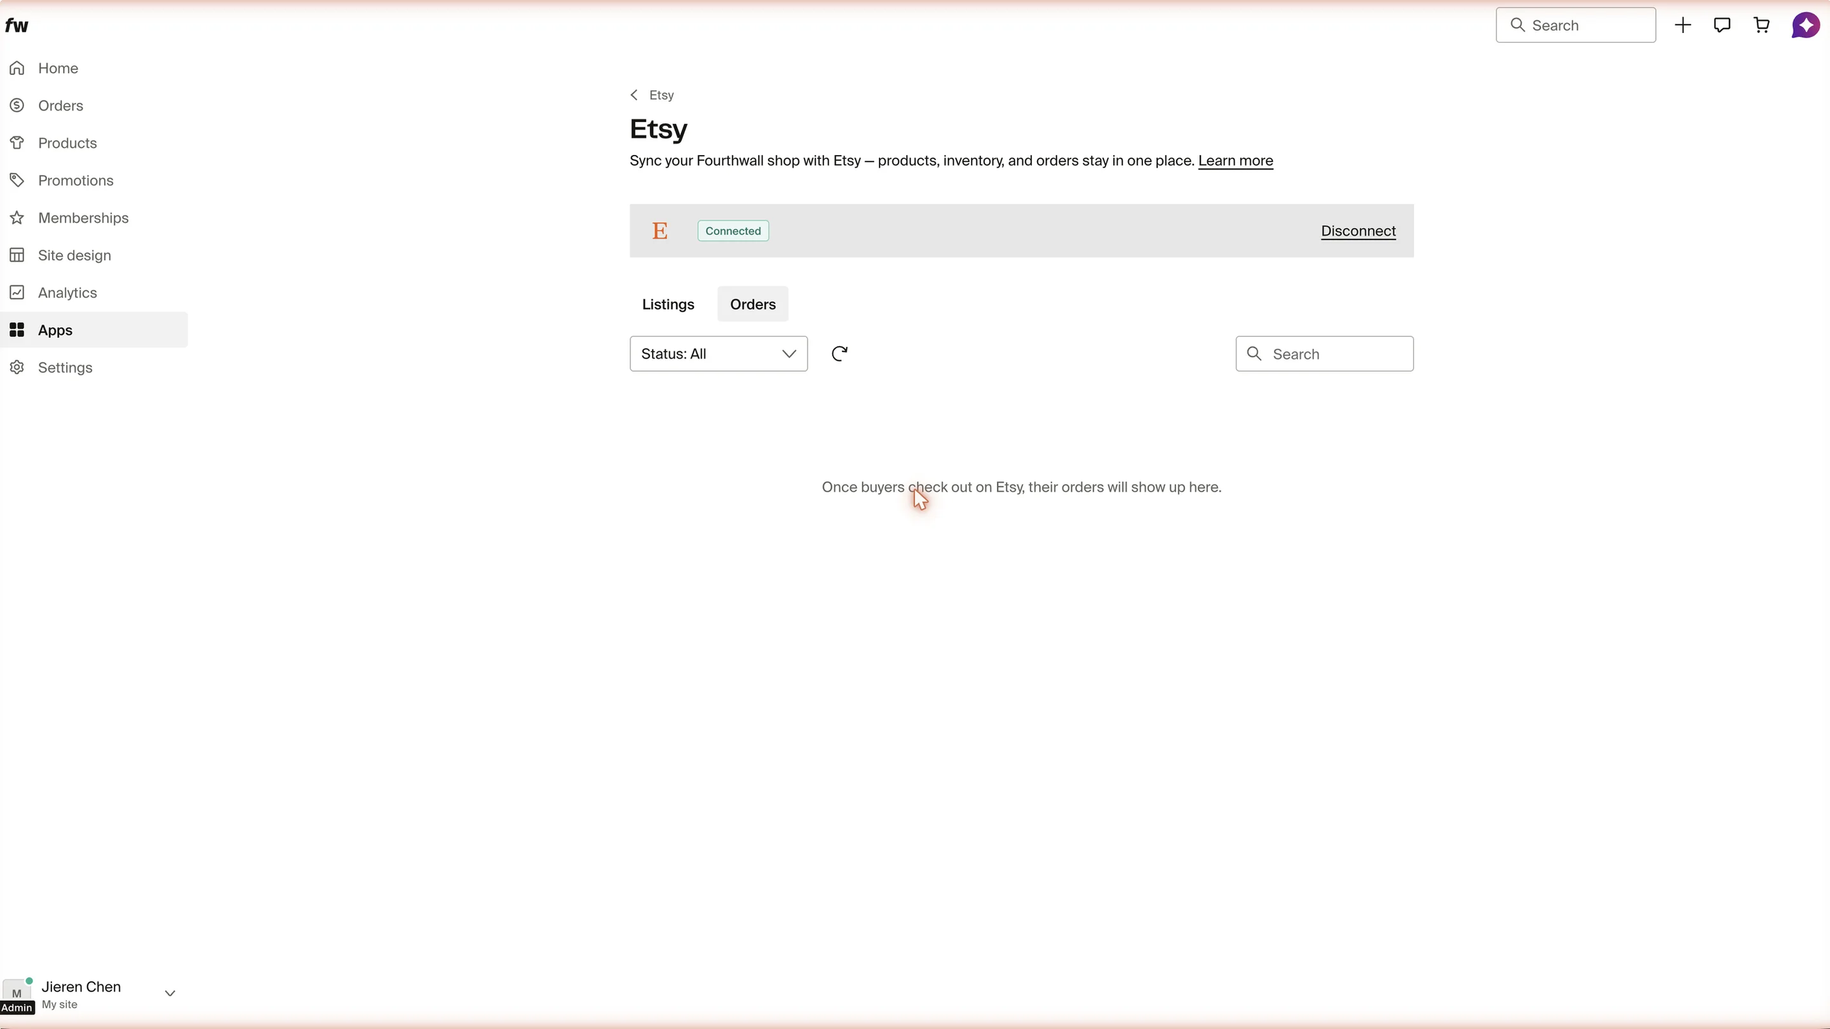Viewport: 1830px width, 1029px height.
Task: Open the purple sparkle assistant icon
Action: tap(1805, 25)
